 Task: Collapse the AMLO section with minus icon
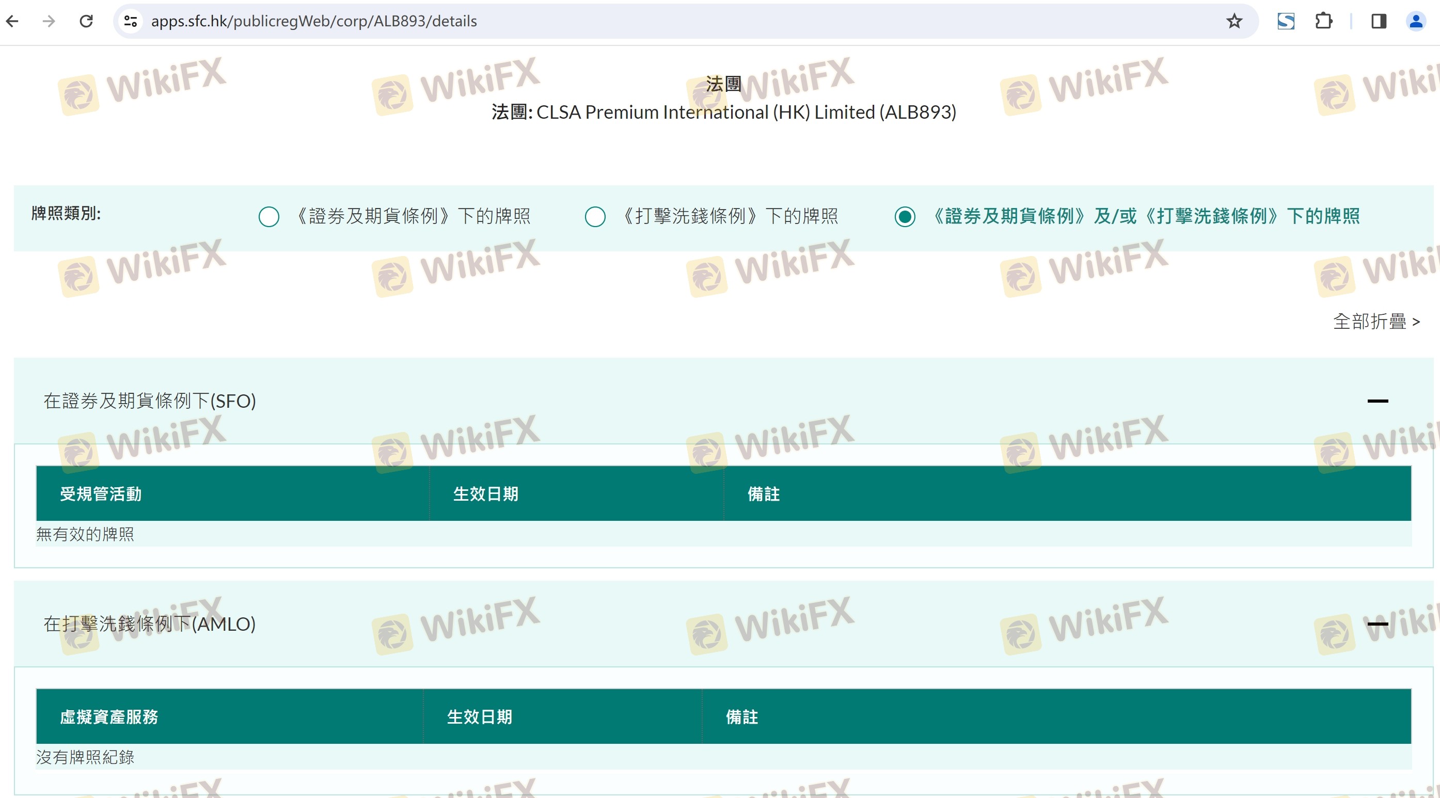1378,624
